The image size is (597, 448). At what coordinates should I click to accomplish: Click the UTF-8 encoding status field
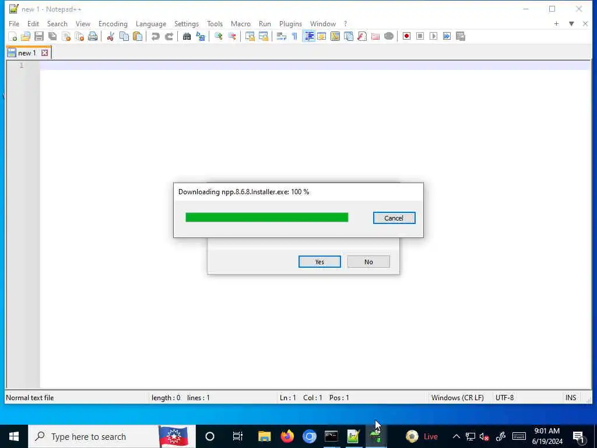[504, 398]
